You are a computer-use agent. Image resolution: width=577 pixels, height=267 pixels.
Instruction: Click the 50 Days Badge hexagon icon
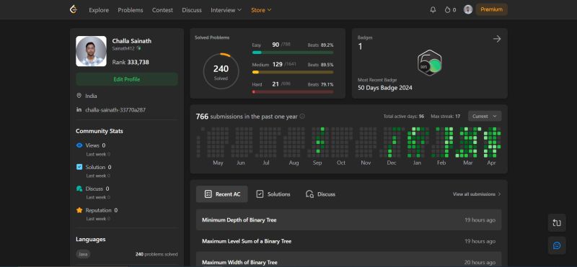(x=429, y=63)
